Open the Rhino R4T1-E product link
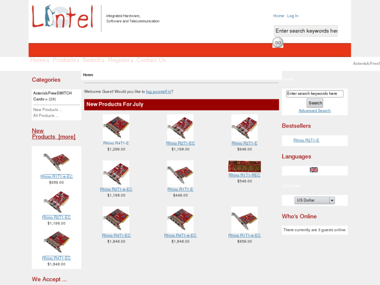 [116, 143]
